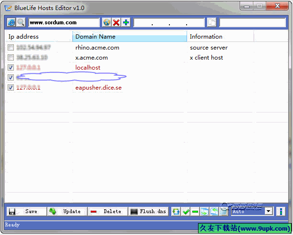Select the eapusher.dice.se entry
Viewport: 293px width, 235px height.
click(98, 88)
